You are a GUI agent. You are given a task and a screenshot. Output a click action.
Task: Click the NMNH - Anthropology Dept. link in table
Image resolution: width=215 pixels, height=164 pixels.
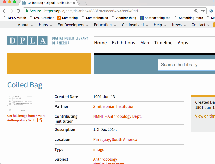pyautogui.click(x=117, y=116)
